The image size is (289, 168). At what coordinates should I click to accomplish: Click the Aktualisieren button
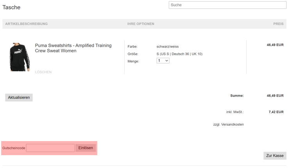(x=19, y=97)
